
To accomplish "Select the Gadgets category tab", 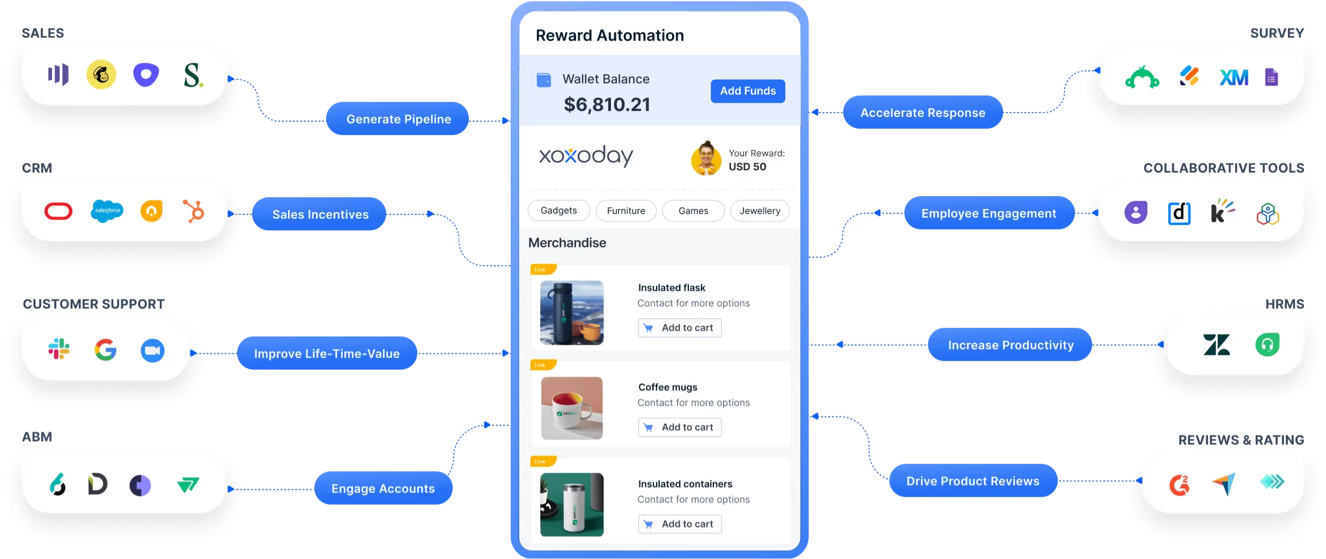I will pyautogui.click(x=558, y=211).
